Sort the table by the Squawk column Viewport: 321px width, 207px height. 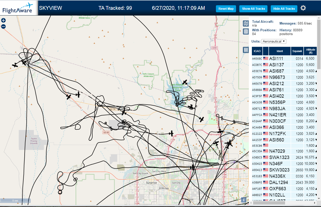coord(297,51)
